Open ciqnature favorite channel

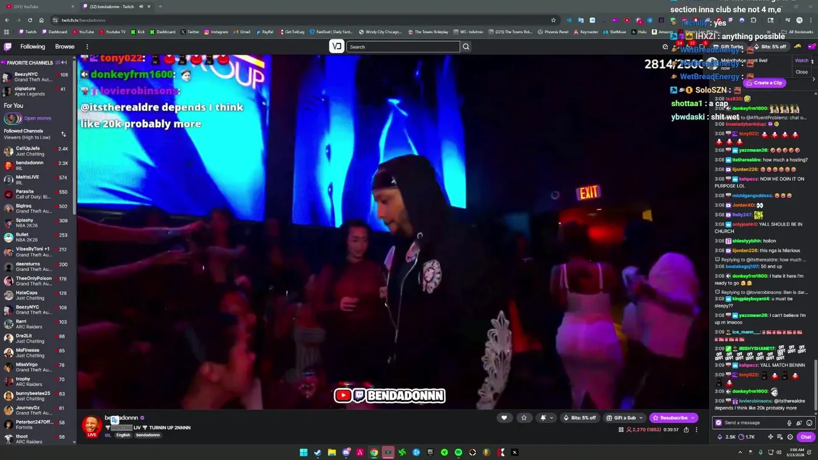pos(37,91)
